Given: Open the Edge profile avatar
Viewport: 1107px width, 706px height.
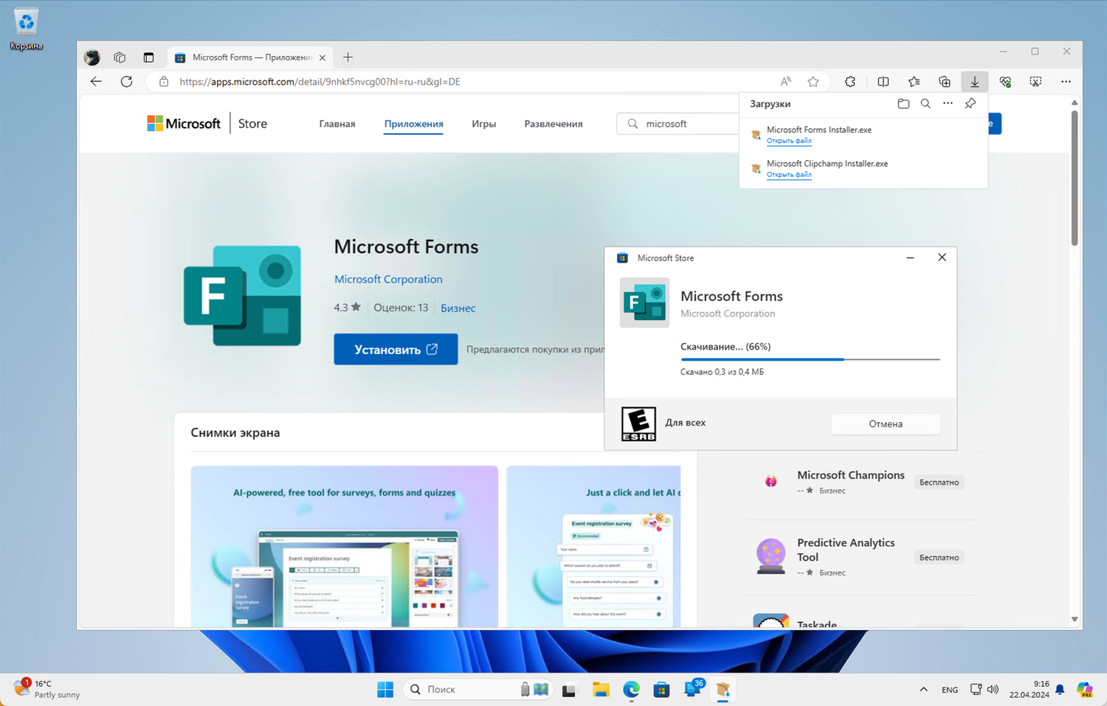Looking at the screenshot, I should 92,58.
